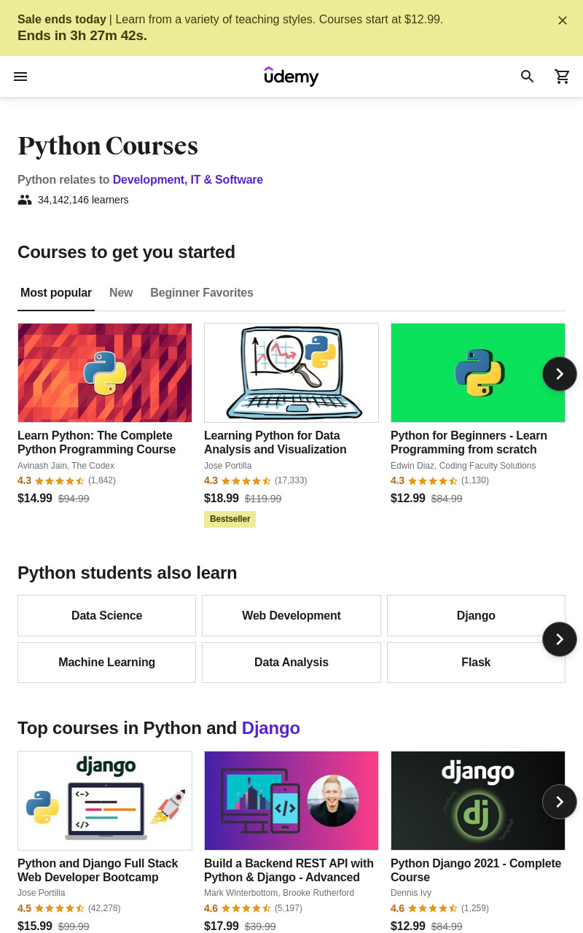The height and width of the screenshot is (933, 583).
Task: Switch to the New tab
Action: (x=121, y=293)
